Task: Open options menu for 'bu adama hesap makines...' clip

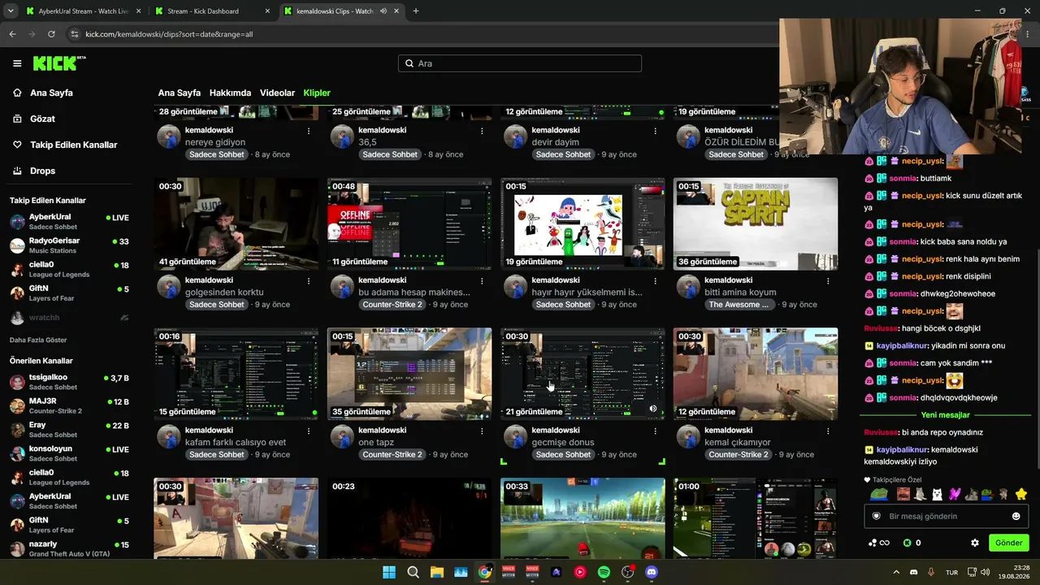Action: pos(483,281)
